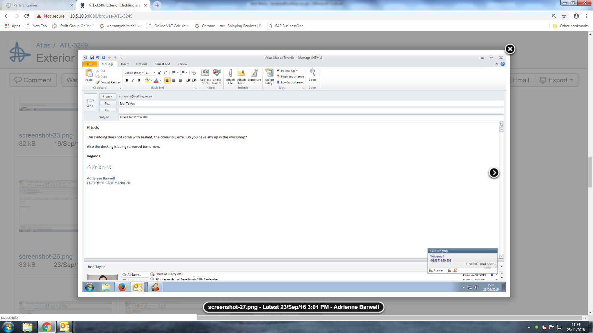Toggle Italic formatting in Basic Text
593x333 pixels.
click(133, 80)
